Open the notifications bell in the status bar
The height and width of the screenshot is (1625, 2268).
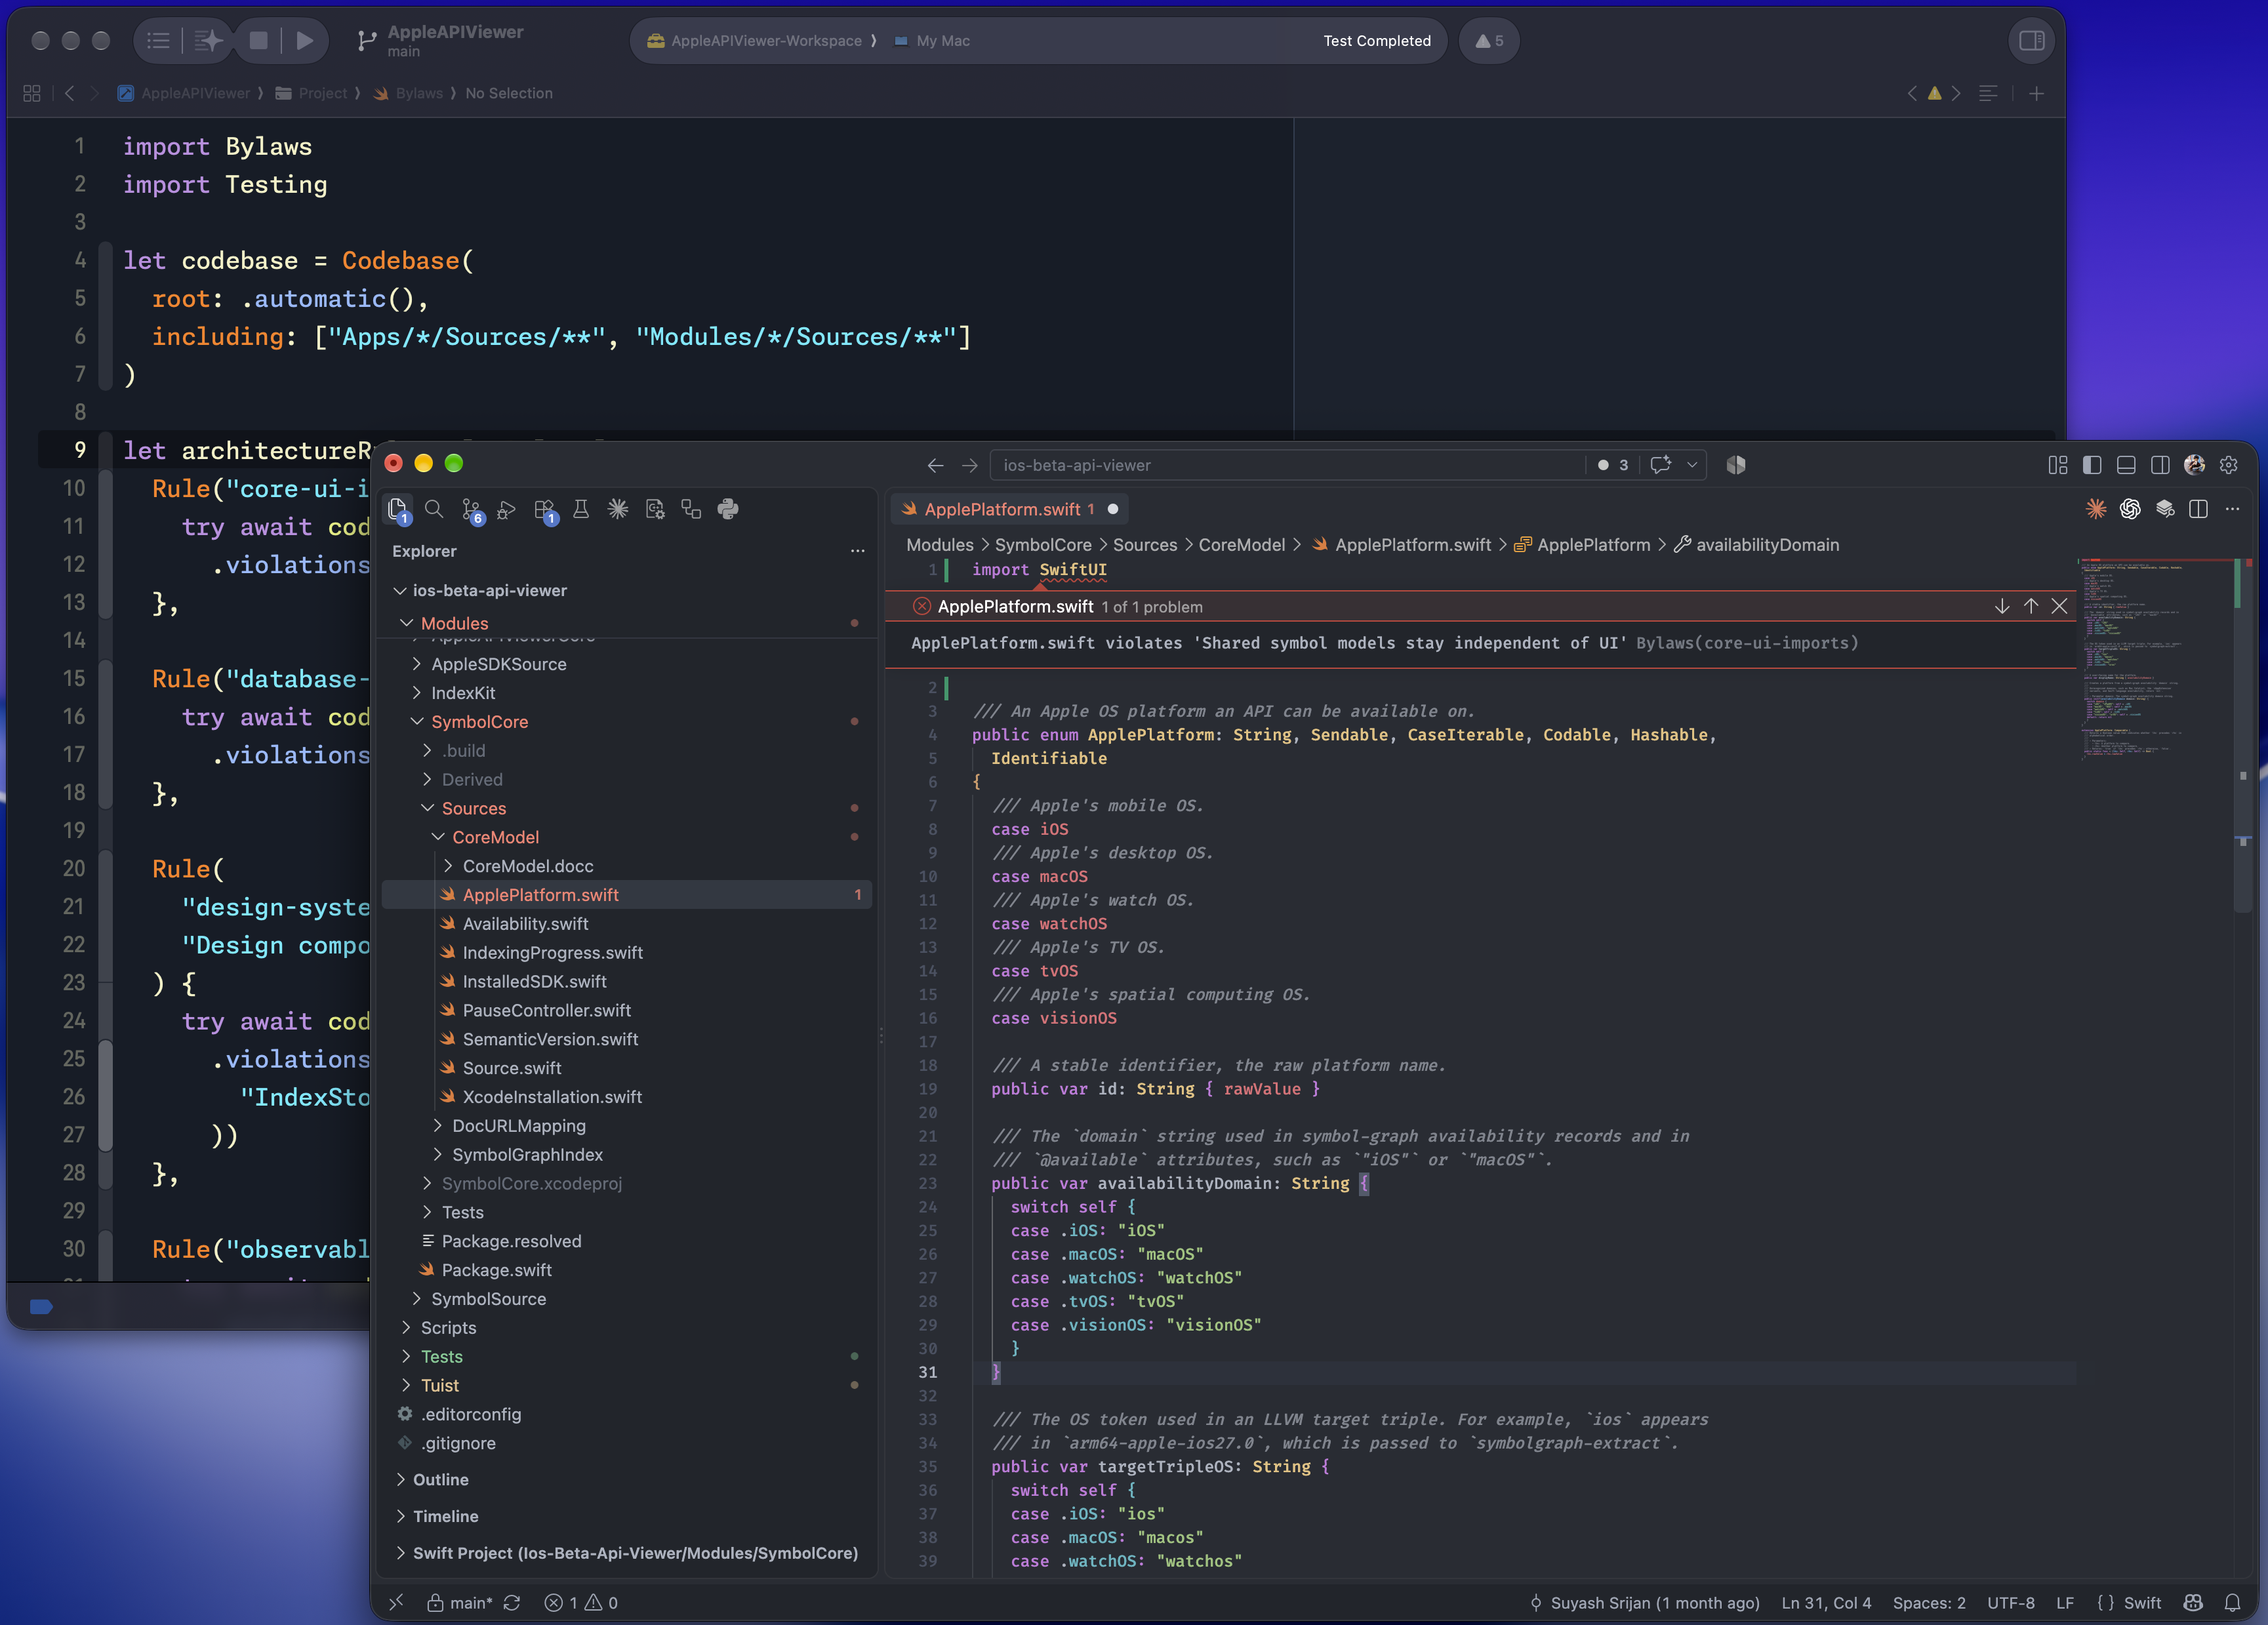tap(2232, 1602)
